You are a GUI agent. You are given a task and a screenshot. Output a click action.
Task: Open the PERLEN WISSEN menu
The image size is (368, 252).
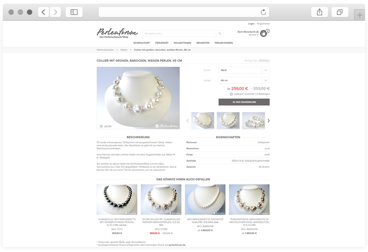tap(224, 43)
